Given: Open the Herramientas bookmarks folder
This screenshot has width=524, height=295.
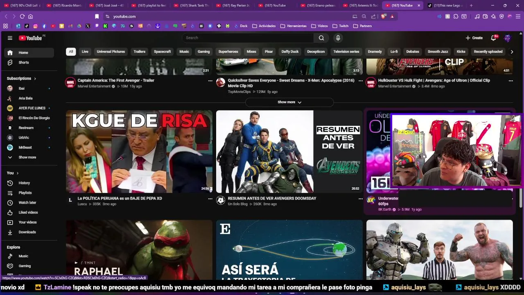Looking at the screenshot, I should point(293,26).
